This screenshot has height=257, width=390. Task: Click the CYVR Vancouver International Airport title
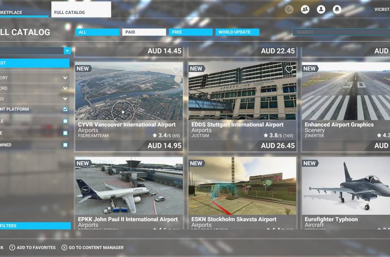(x=127, y=124)
